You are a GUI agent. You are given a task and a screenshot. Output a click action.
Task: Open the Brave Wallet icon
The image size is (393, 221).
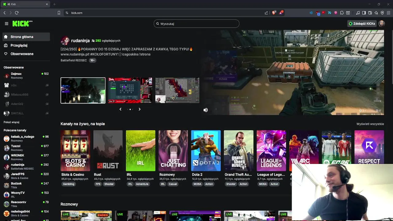(x=370, y=13)
